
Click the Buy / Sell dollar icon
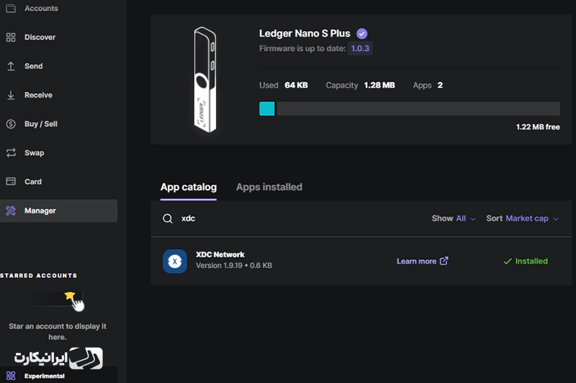coord(11,124)
